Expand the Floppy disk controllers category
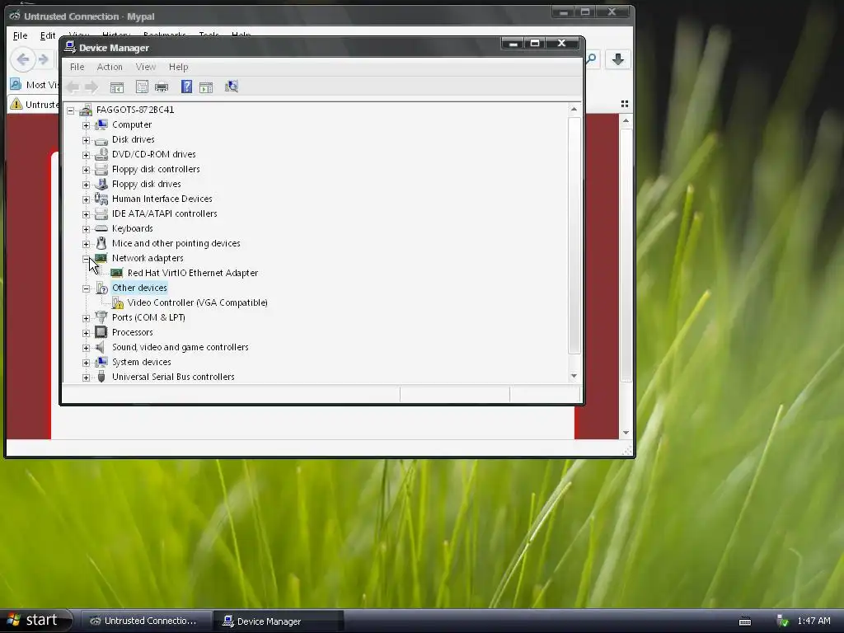The image size is (844, 633). tap(86, 170)
